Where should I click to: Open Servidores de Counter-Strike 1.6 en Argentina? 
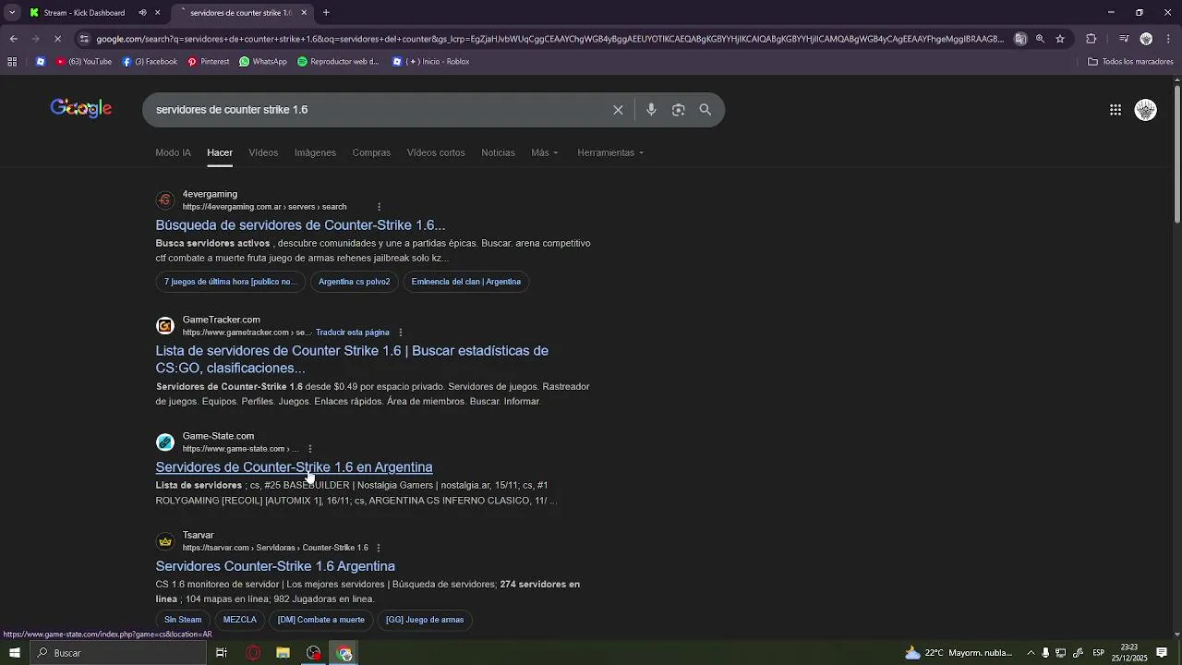(294, 467)
